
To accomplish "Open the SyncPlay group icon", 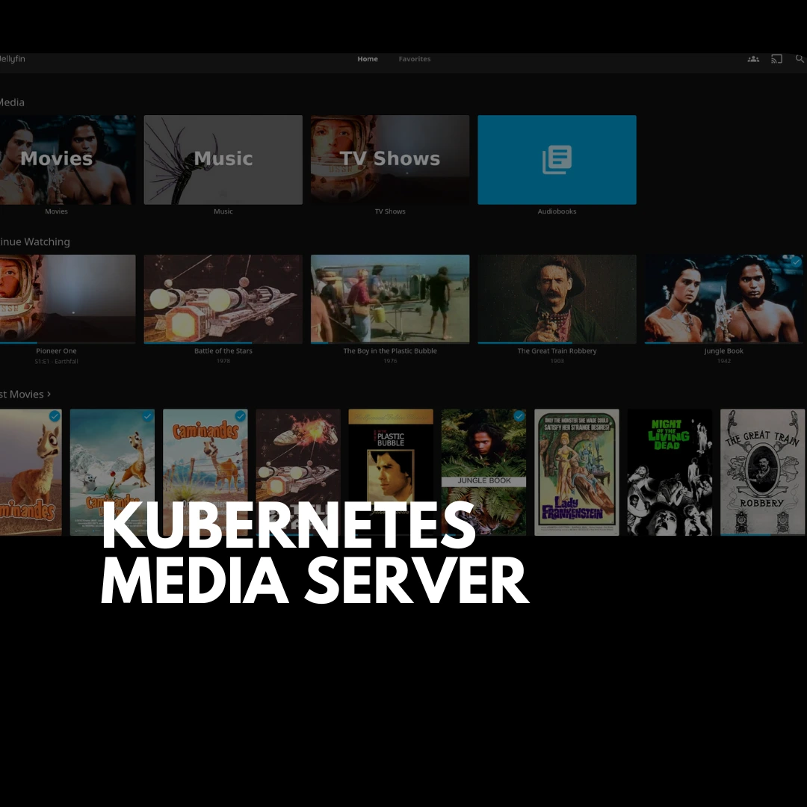I will click(753, 59).
